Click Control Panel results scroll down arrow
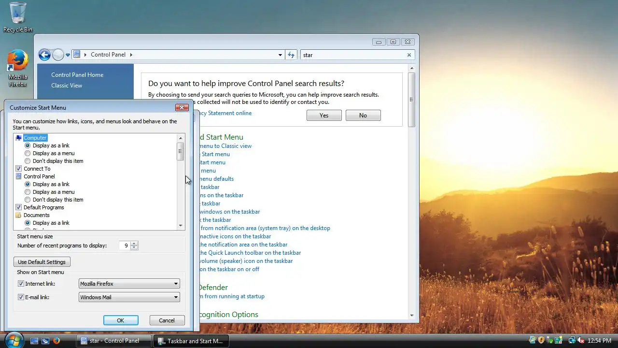 (x=411, y=315)
